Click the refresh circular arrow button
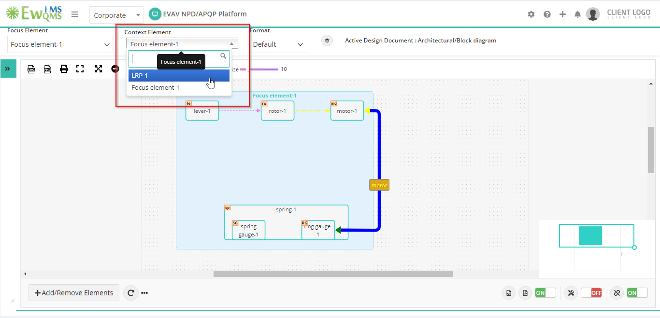660x318 pixels. (x=131, y=293)
